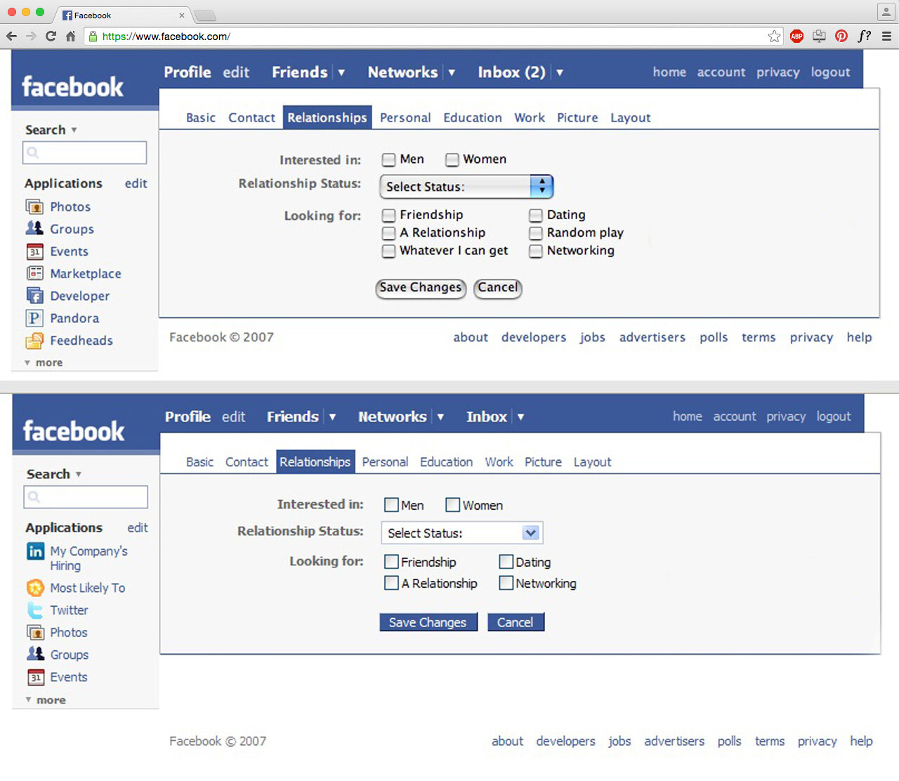This screenshot has width=899, height=781.
Task: Click the Developer application icon
Action: [34, 296]
